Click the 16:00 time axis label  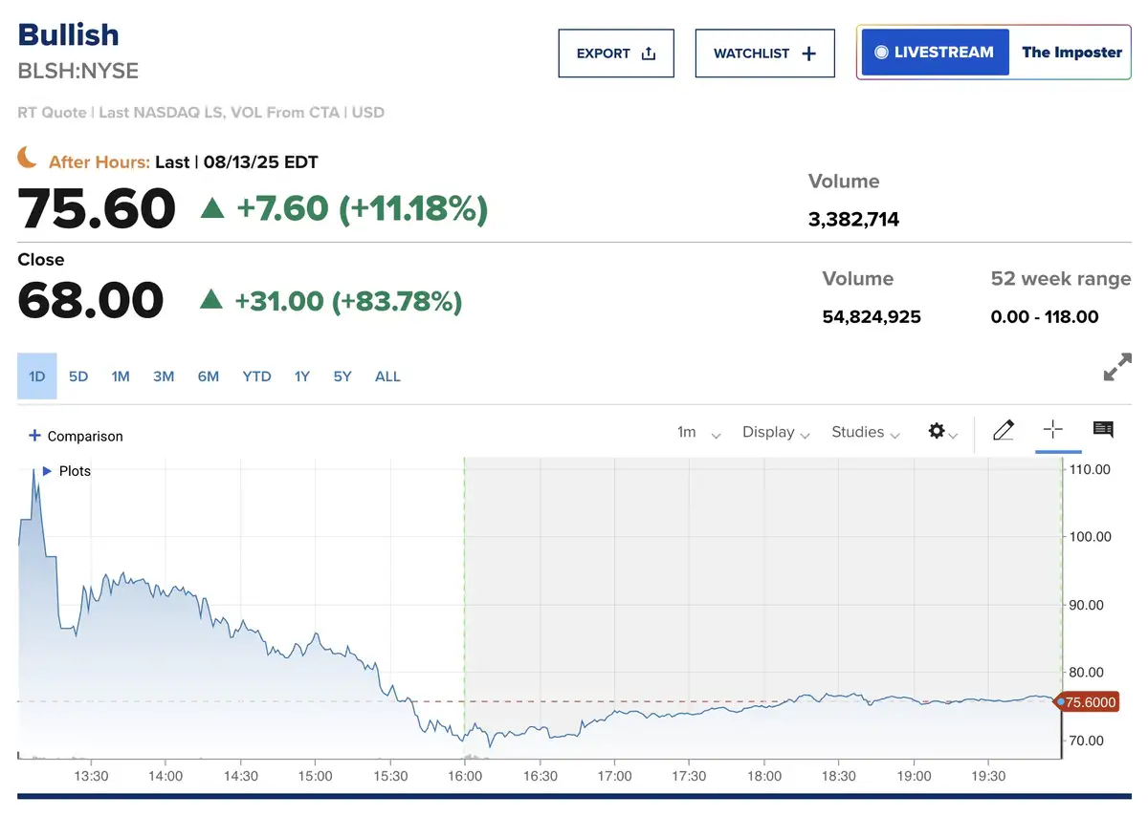[x=465, y=776]
